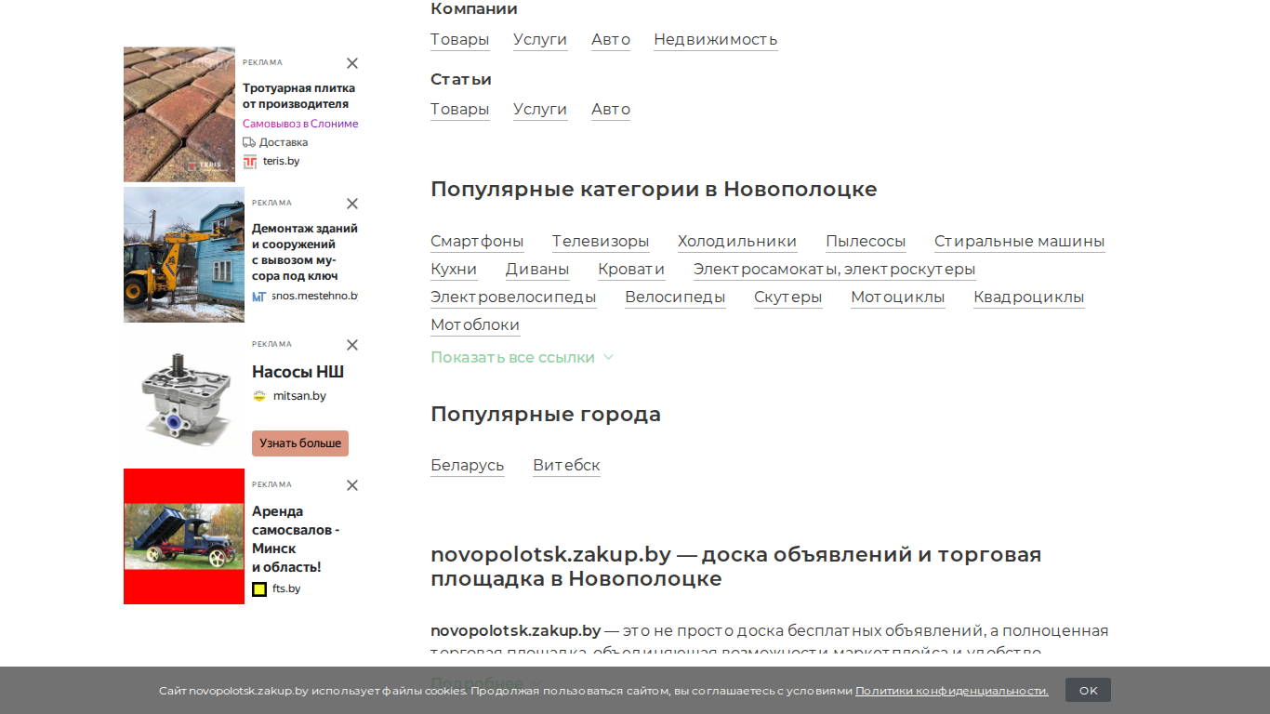Open the Политики конфиденциальности link
Screen dimensions: 1270x714
point(952,691)
